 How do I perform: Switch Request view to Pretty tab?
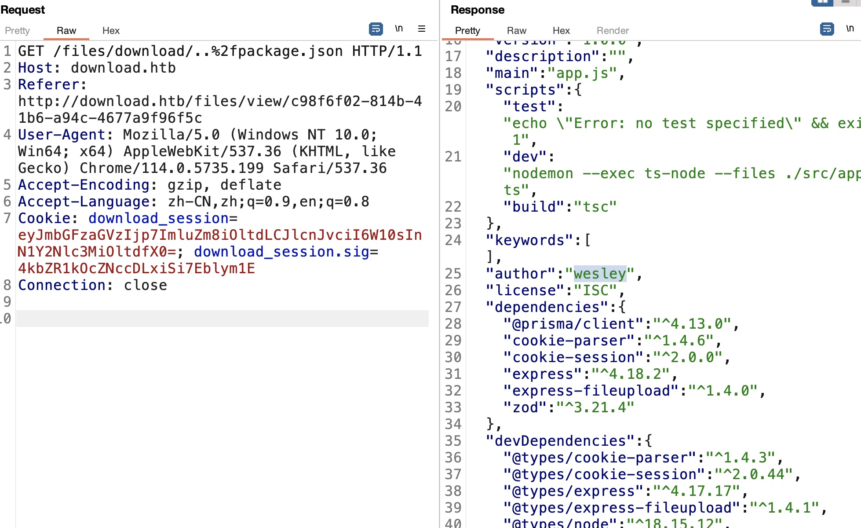(17, 31)
